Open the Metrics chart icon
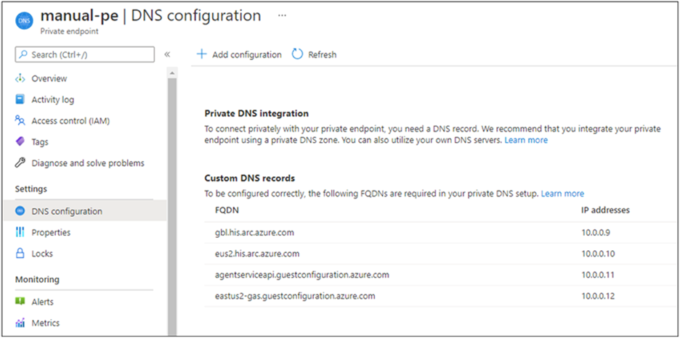 [x=20, y=323]
